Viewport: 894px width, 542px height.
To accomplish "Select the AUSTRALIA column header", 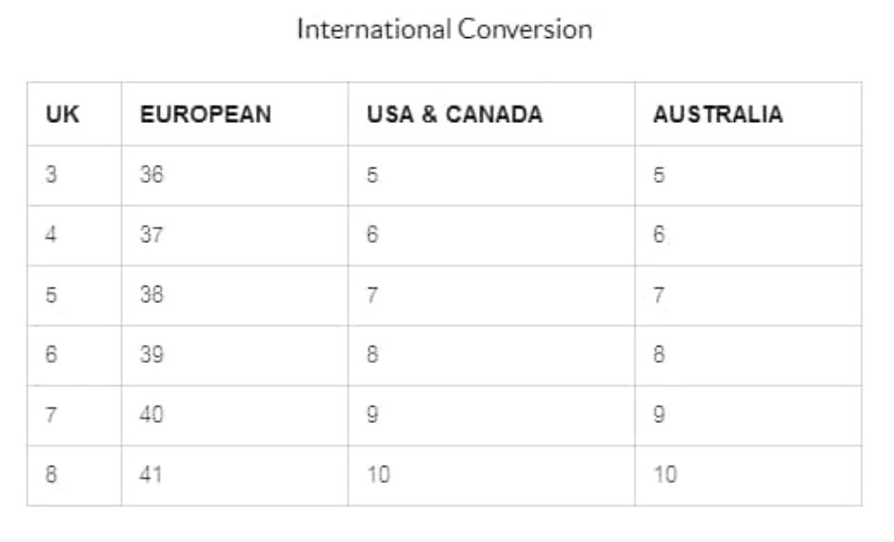I will tap(748, 114).
